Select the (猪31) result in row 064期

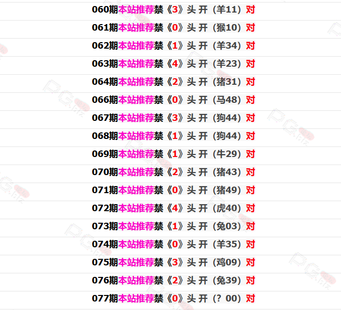pyautogui.click(x=227, y=82)
